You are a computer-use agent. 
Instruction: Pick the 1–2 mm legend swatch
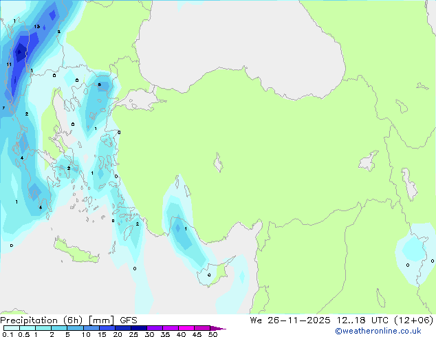pos(43,328)
